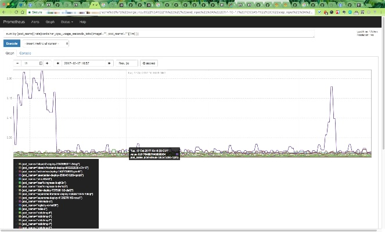Select the Graph tab
This screenshot has height=232, width=385.
coord(9,53)
